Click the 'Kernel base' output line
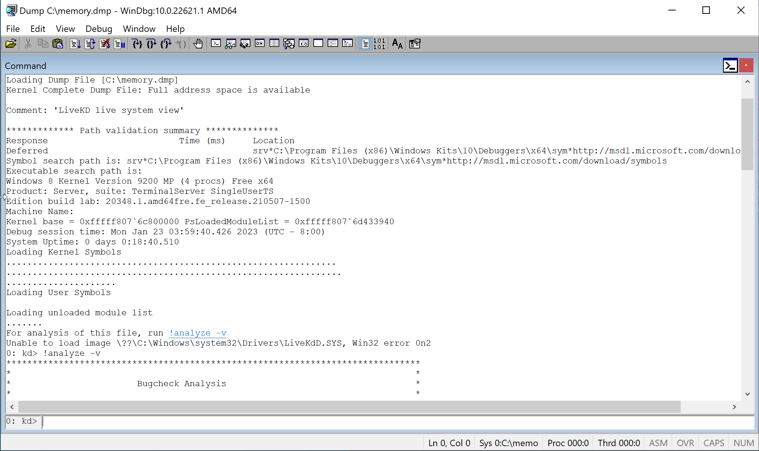This screenshot has width=759, height=451. 200,222
